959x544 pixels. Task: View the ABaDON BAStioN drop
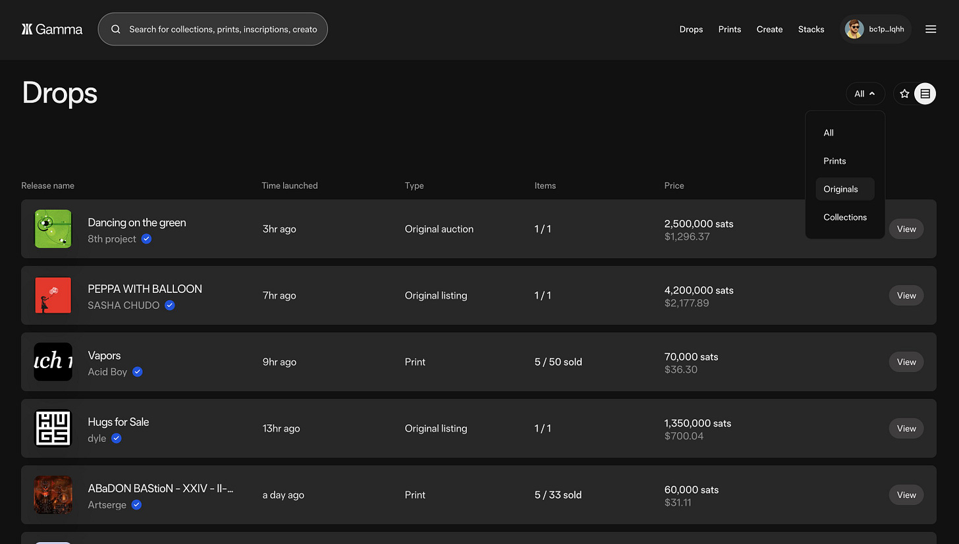906,495
